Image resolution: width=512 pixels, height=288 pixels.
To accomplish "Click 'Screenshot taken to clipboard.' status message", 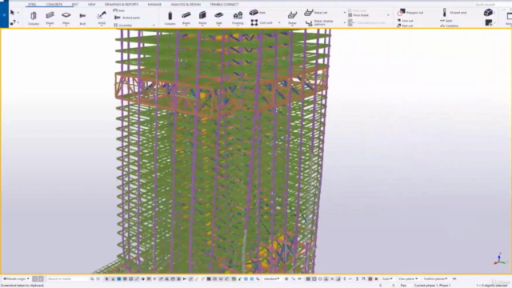I will pyautogui.click(x=22, y=286).
